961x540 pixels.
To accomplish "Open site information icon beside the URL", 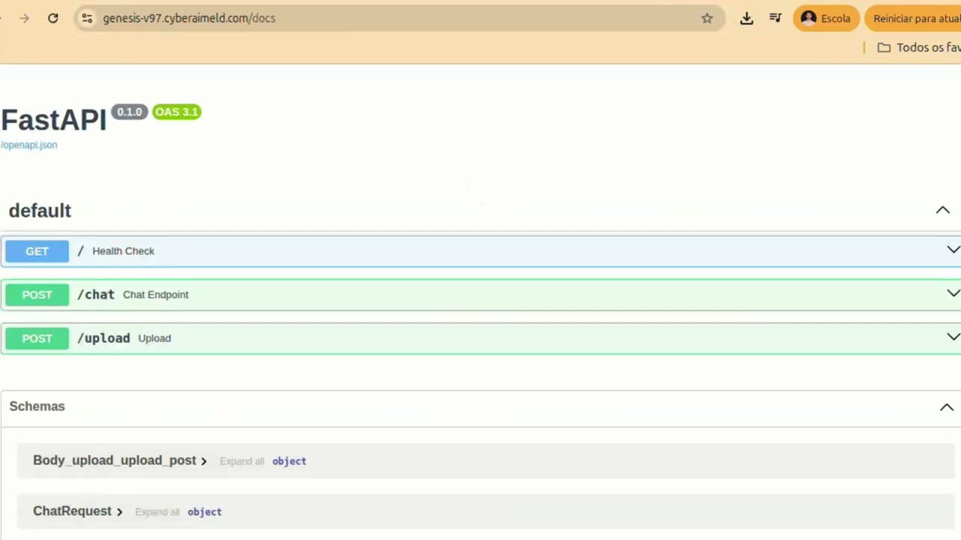I will coord(87,18).
